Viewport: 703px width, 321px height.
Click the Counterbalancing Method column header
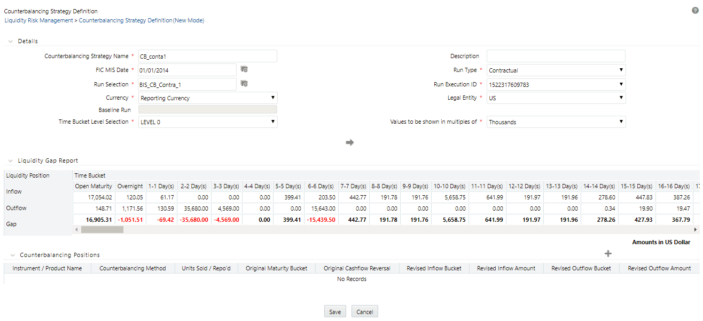pos(132,268)
